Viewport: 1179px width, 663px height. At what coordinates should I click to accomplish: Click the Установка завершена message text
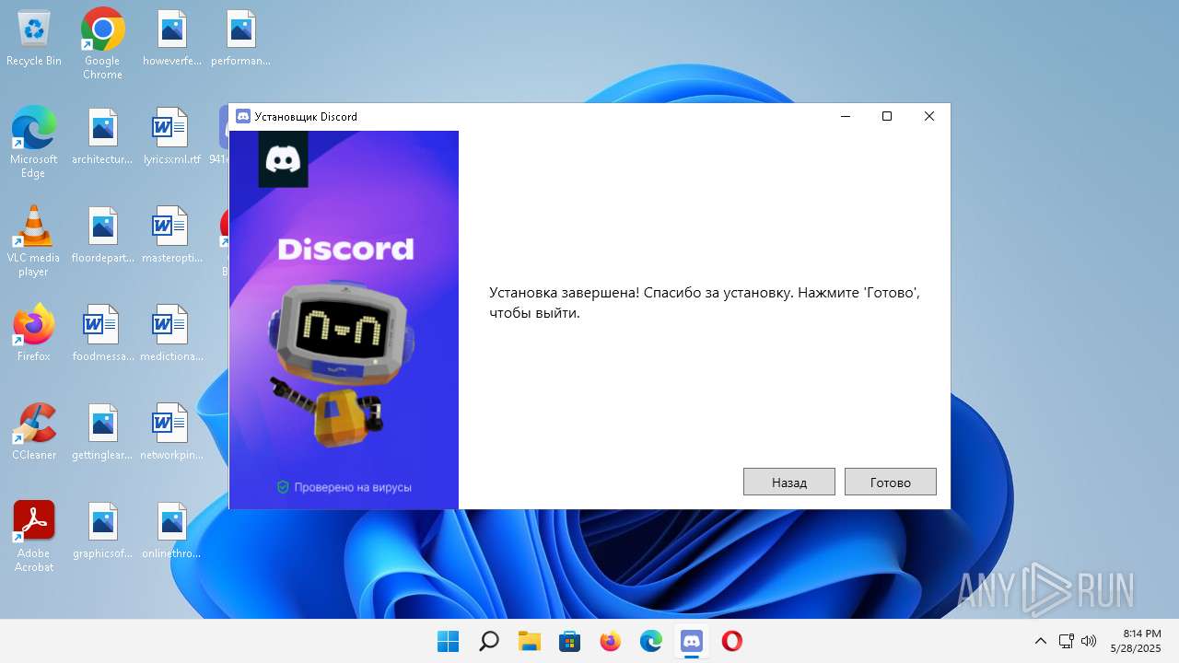tap(705, 302)
